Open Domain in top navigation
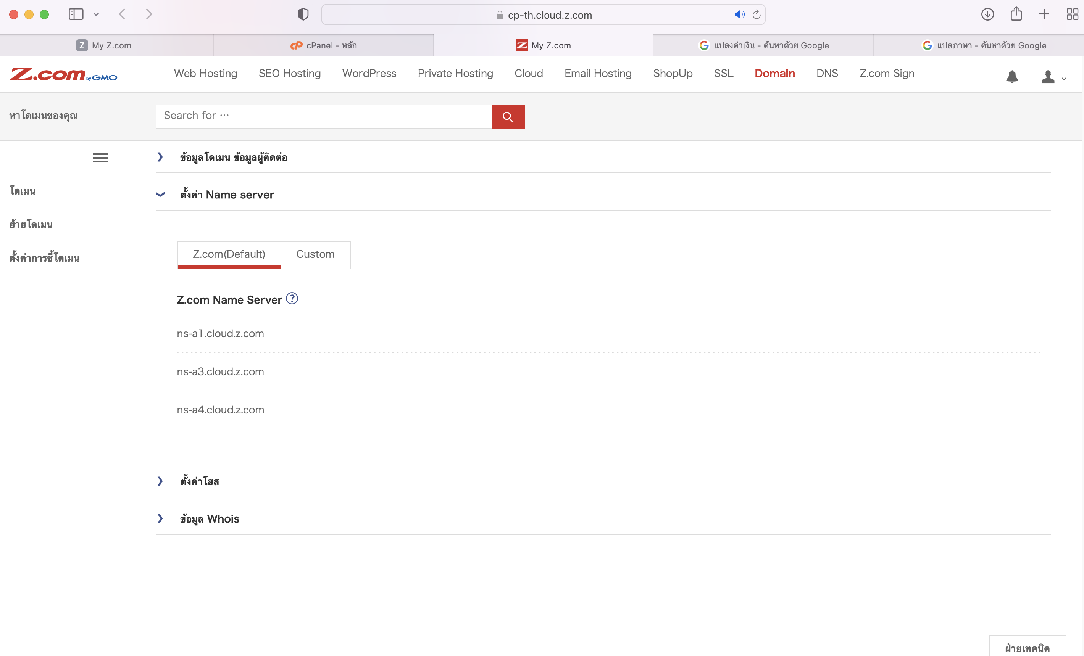 [775, 74]
